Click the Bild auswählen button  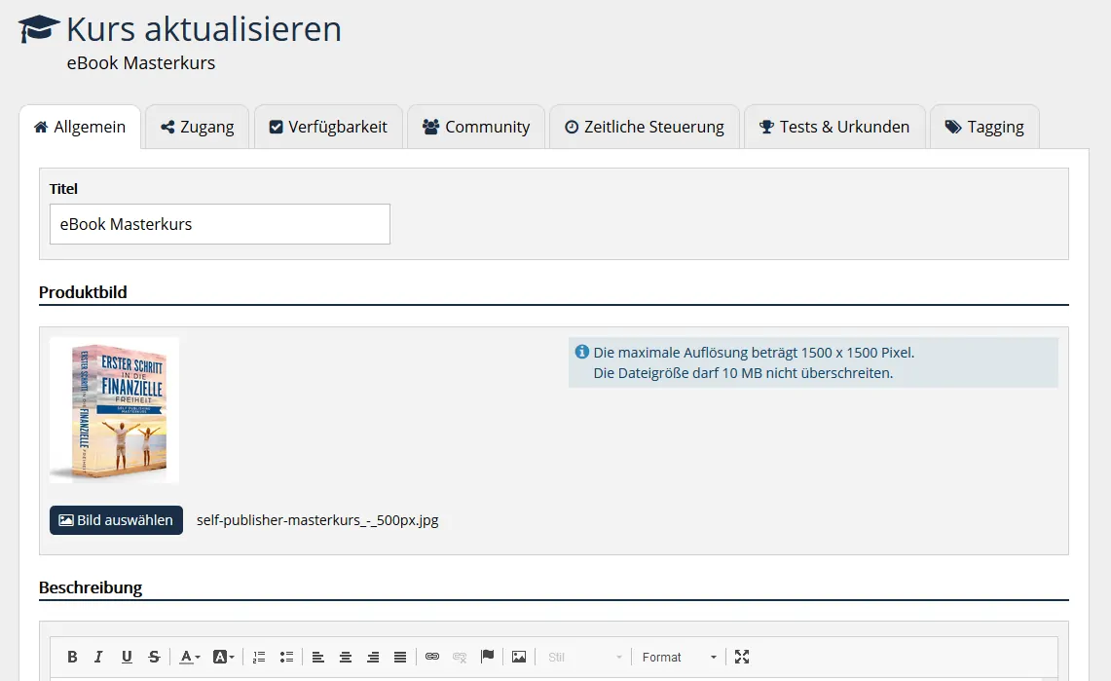point(116,520)
